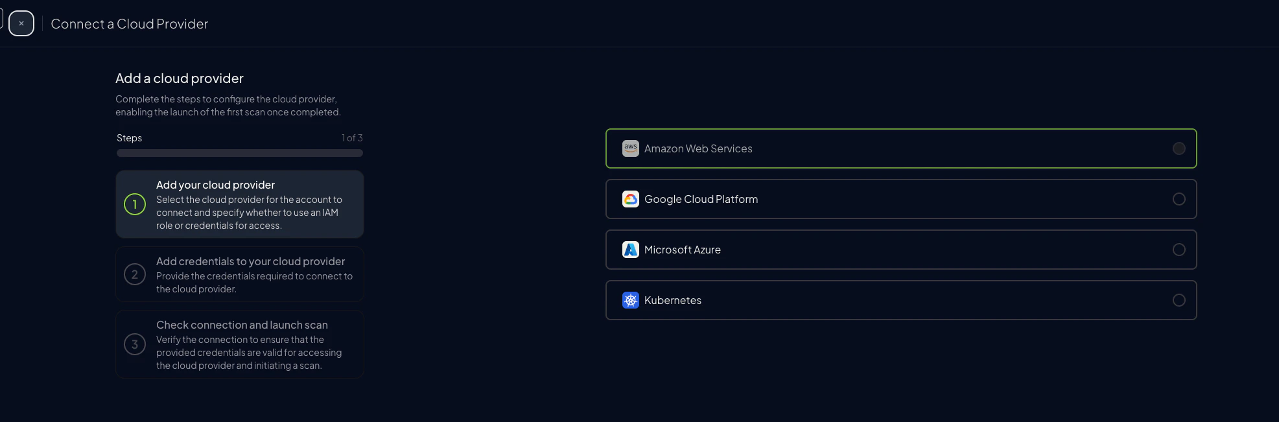Click the step 3 numbered circle icon
This screenshot has height=422, width=1279.
[134, 344]
